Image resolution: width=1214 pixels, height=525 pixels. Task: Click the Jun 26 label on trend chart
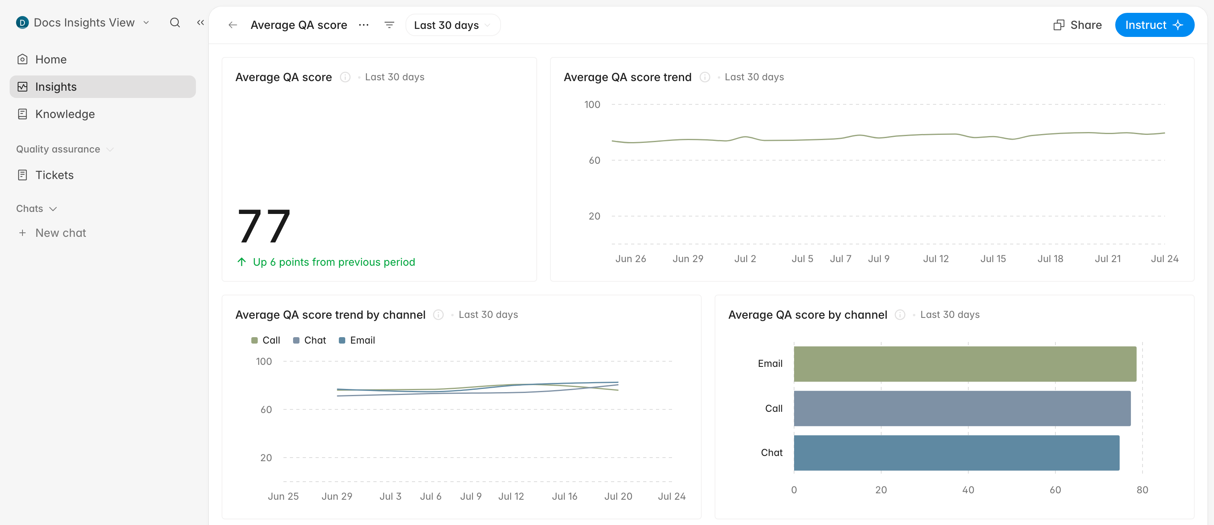click(x=631, y=259)
